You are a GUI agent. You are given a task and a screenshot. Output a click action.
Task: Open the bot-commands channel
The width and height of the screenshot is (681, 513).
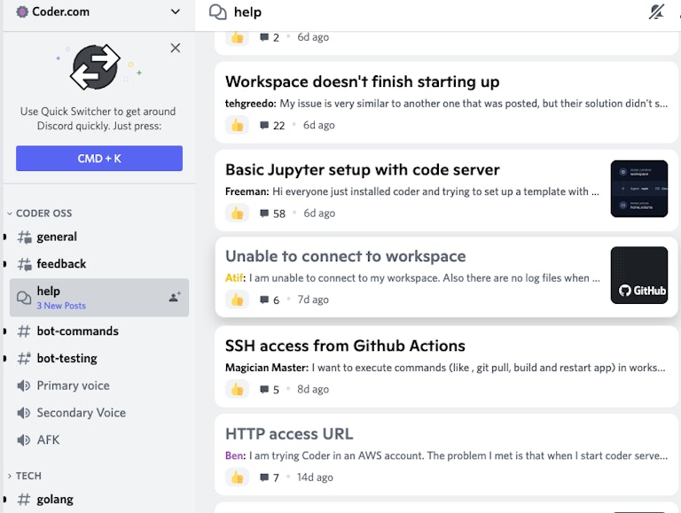click(99, 331)
